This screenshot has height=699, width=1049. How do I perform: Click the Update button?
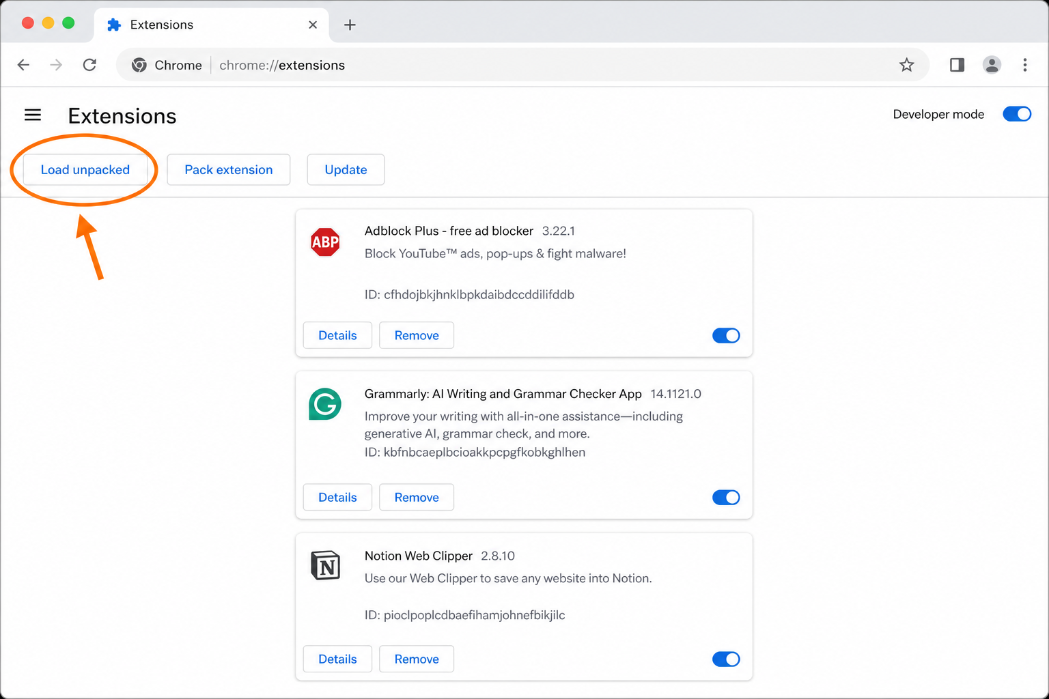pyautogui.click(x=346, y=169)
